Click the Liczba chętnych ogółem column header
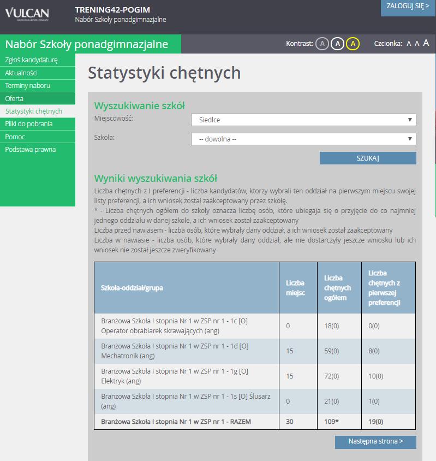The width and height of the screenshot is (436, 461). coord(339,288)
